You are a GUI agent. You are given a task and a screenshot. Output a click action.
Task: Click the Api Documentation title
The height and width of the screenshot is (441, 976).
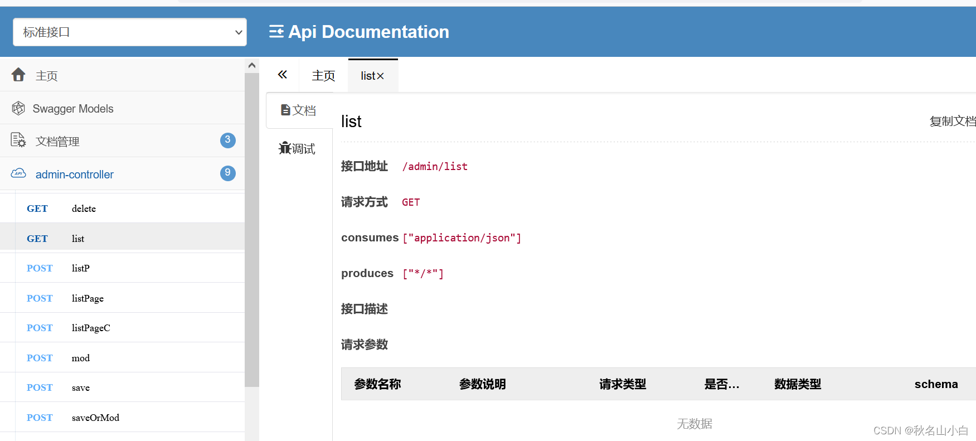tap(368, 32)
